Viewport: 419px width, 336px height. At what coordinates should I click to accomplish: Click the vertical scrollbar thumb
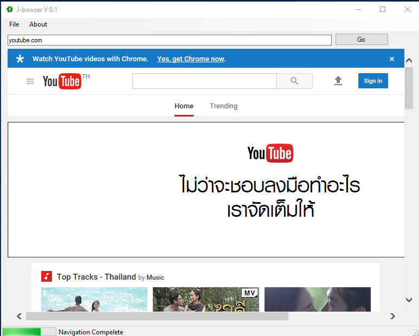point(409,88)
